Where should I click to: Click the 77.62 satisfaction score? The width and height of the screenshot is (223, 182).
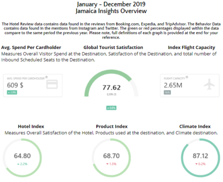point(111,88)
